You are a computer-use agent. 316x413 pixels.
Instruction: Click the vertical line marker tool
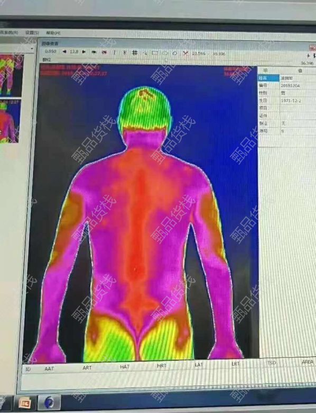tap(114, 52)
